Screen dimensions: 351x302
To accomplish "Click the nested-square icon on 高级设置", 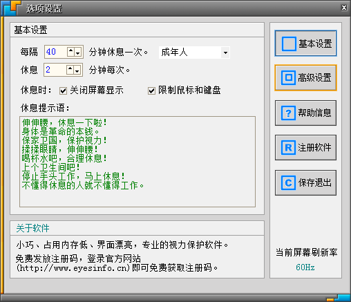I will point(288,77).
